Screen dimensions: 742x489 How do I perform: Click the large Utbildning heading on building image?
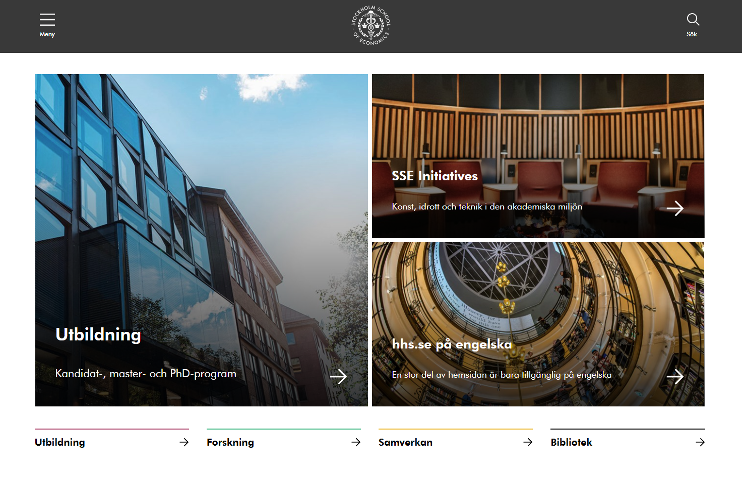(98, 335)
